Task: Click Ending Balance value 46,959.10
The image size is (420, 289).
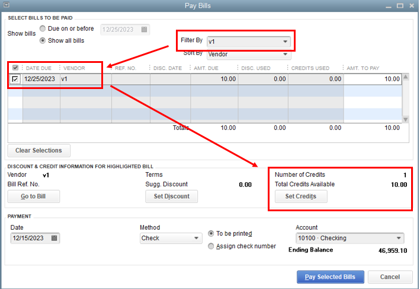Action: click(393, 250)
